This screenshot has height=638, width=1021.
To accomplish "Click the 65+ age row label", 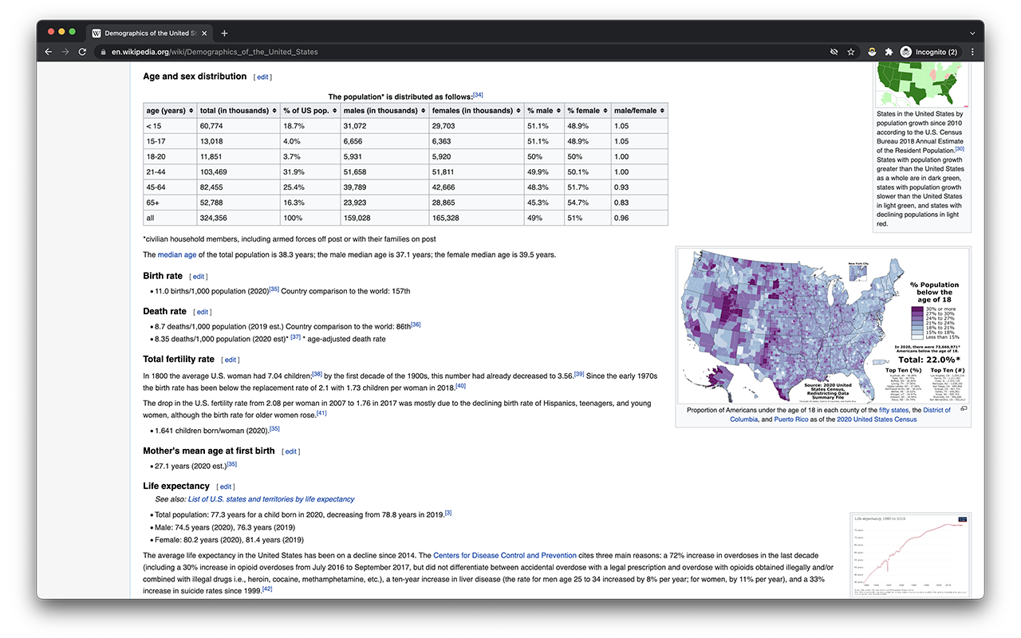I will (x=170, y=203).
